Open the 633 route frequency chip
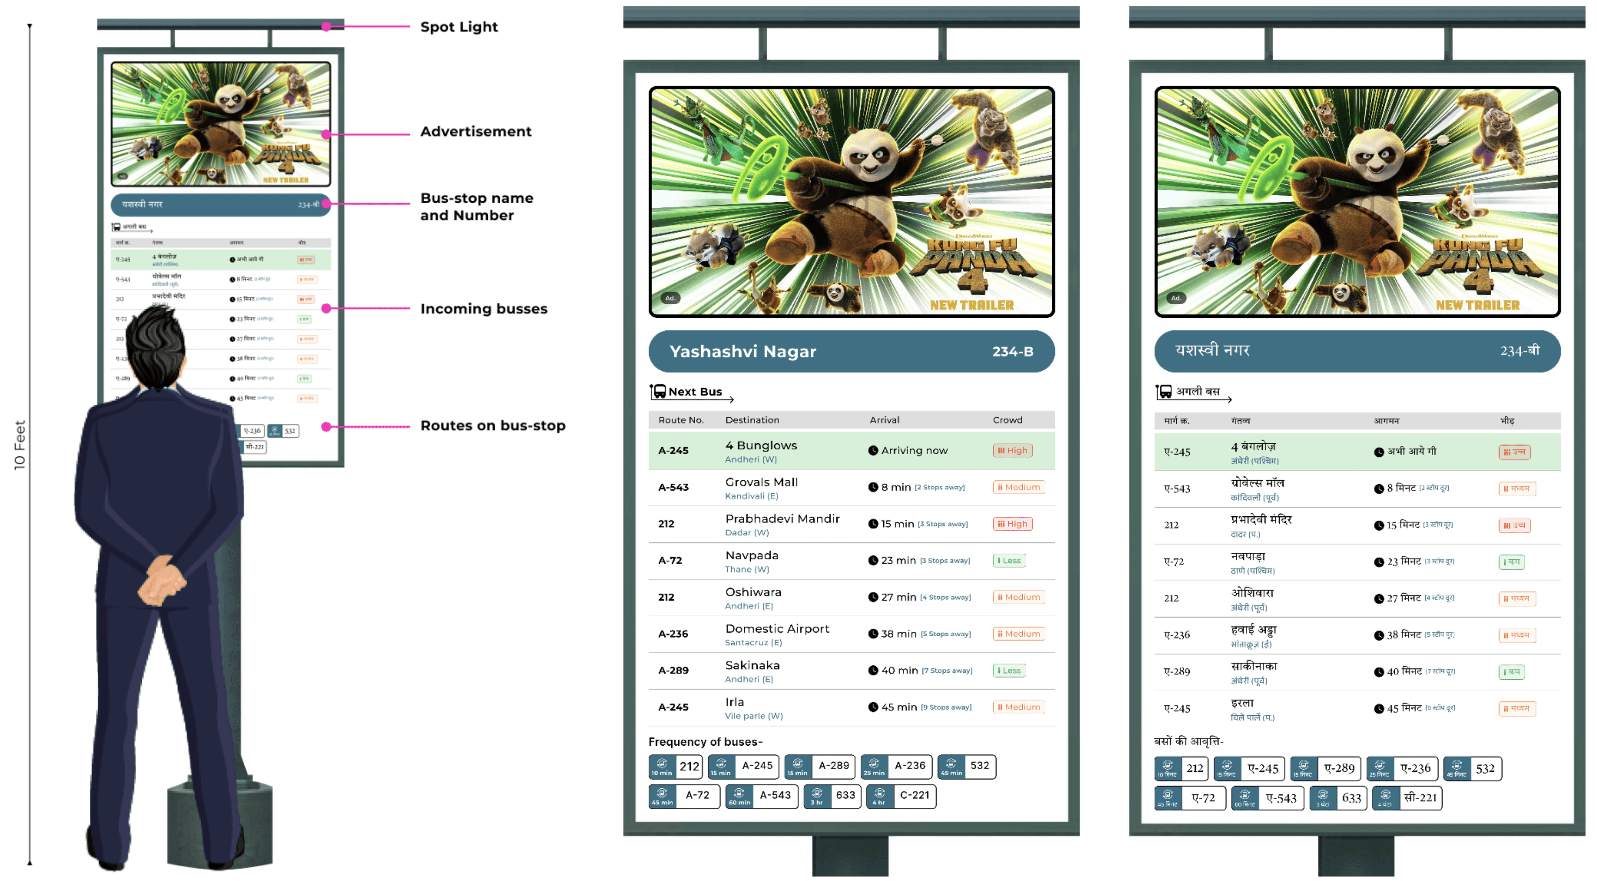Viewport: 1597px width, 881px height. pyautogui.click(x=833, y=796)
